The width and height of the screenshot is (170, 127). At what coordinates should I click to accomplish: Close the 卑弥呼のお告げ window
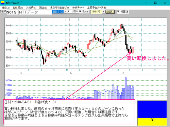pyautogui.click(x=165, y=3)
